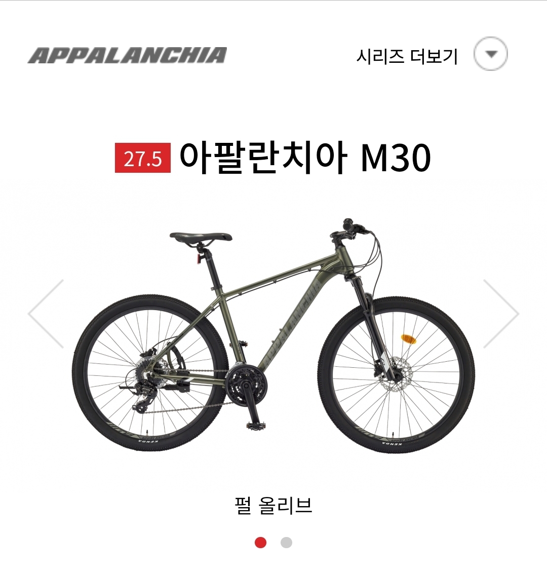The image size is (547, 575).
Task: Click the orange reflector on front wheel
Action: coord(408,339)
